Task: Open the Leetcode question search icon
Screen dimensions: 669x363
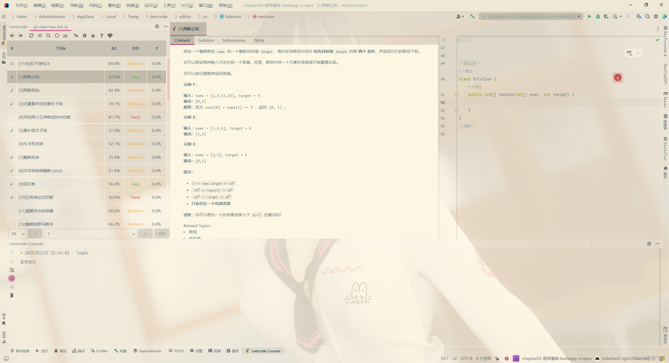Action: 48,36
